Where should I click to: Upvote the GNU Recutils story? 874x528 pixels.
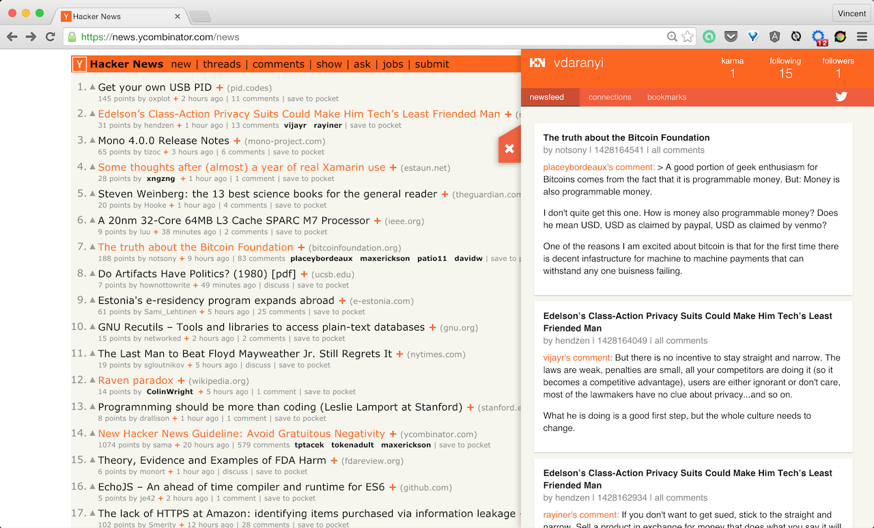(92, 326)
